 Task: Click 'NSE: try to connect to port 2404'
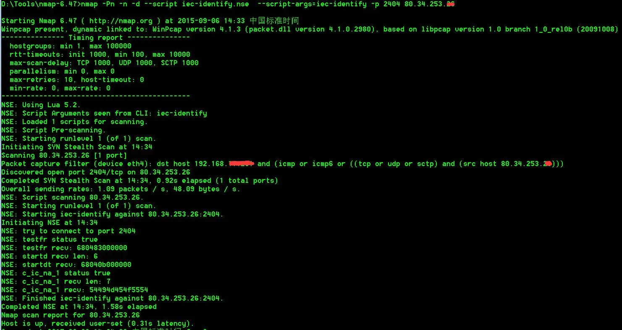click(x=68, y=231)
